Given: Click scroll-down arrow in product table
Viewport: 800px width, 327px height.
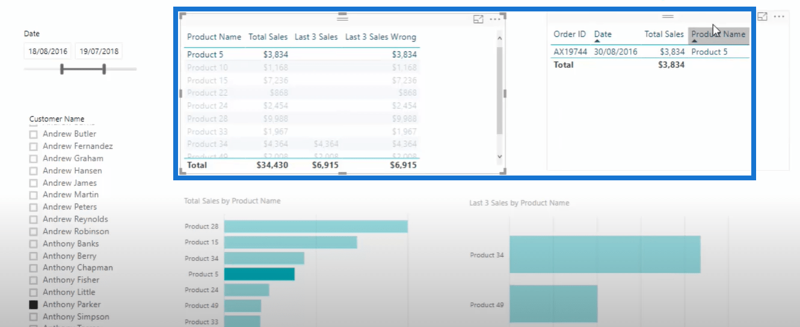Looking at the screenshot, I should 499,156.
